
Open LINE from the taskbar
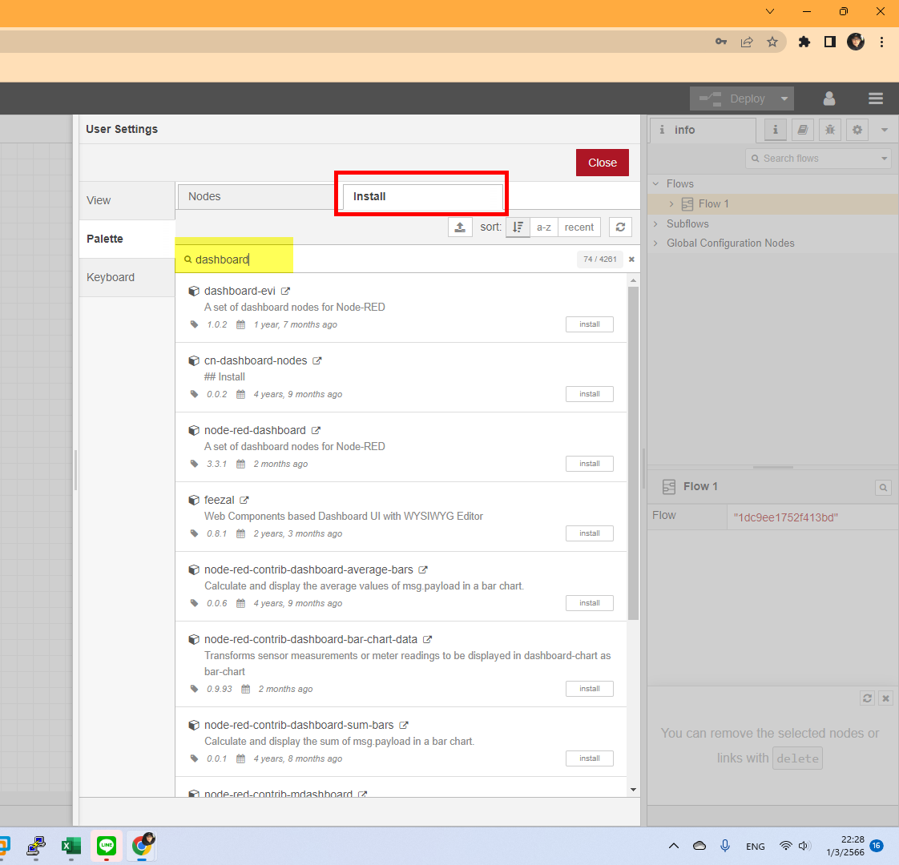click(x=107, y=846)
